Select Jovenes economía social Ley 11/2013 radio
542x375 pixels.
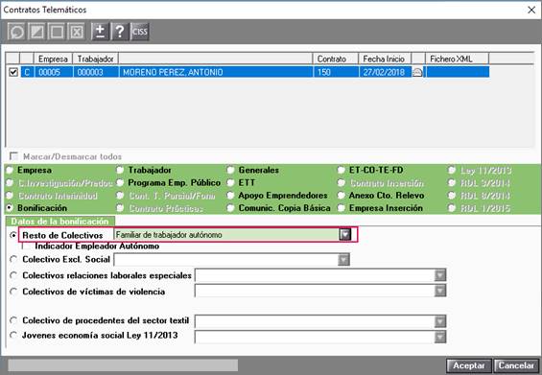pyautogui.click(x=13, y=336)
